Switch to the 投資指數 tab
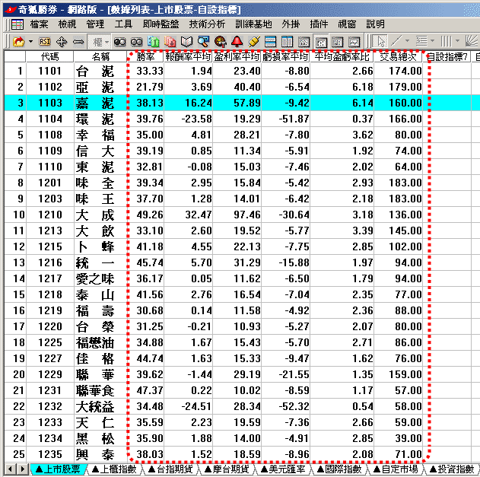This screenshot has height=477, width=480. click(x=452, y=469)
